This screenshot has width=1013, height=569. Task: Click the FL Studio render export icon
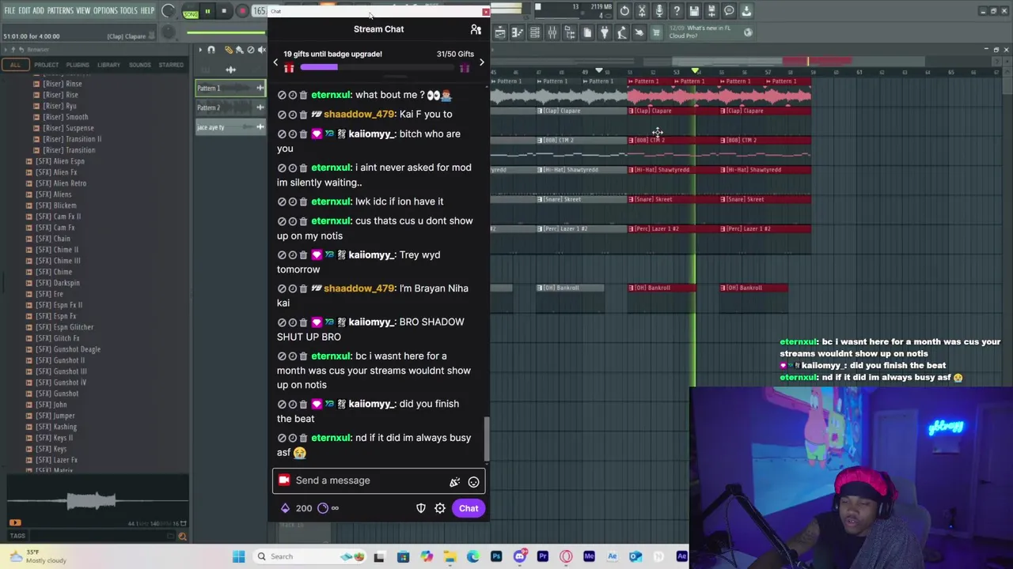coord(711,11)
